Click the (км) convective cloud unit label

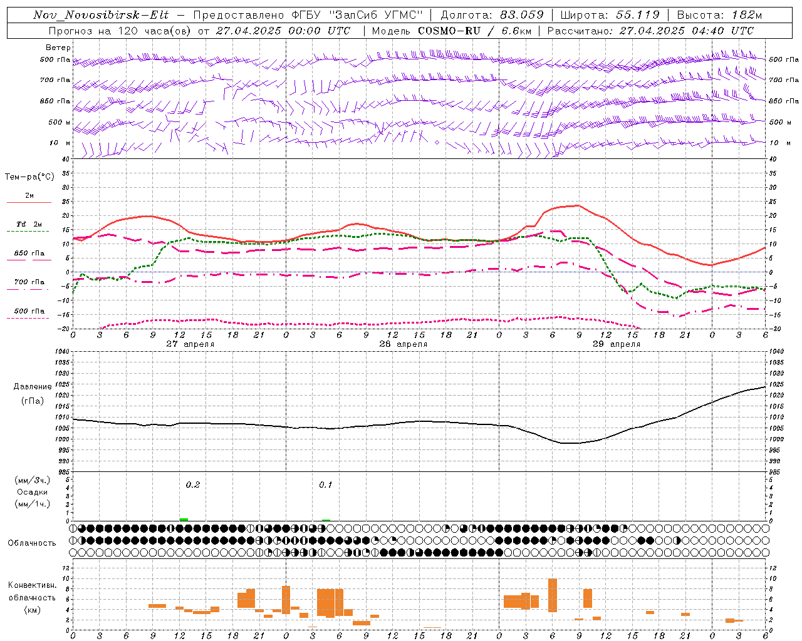[x=32, y=610]
